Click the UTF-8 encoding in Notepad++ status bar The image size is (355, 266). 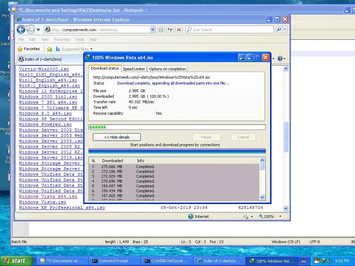(315, 242)
